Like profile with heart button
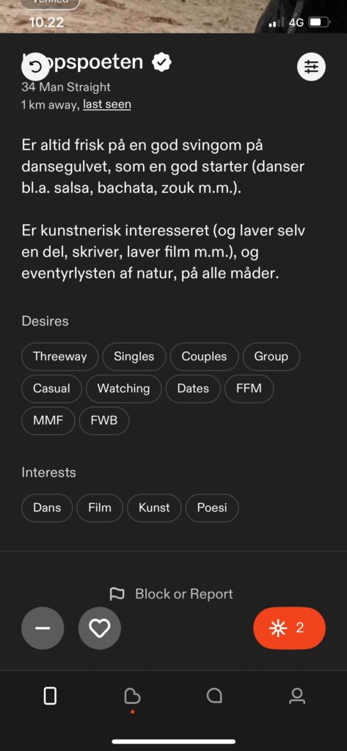Screen dimensions: 347x751 click(100, 628)
